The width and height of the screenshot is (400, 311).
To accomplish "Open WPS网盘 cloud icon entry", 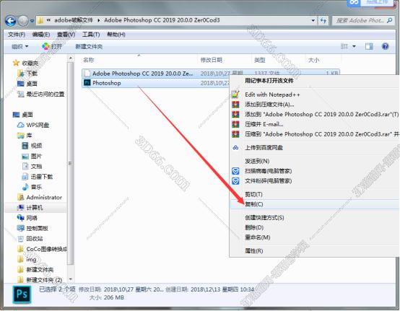I will click(33, 125).
